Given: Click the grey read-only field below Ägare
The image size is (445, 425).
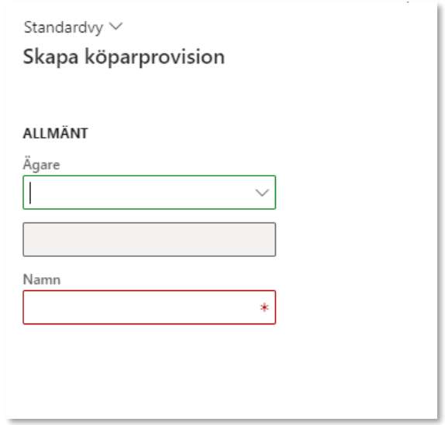Looking at the screenshot, I should click(x=150, y=239).
